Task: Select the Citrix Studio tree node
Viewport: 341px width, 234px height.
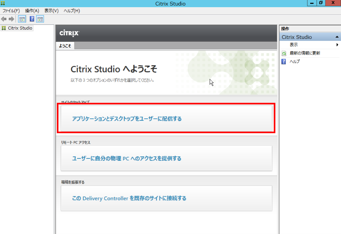Action: coord(17,28)
